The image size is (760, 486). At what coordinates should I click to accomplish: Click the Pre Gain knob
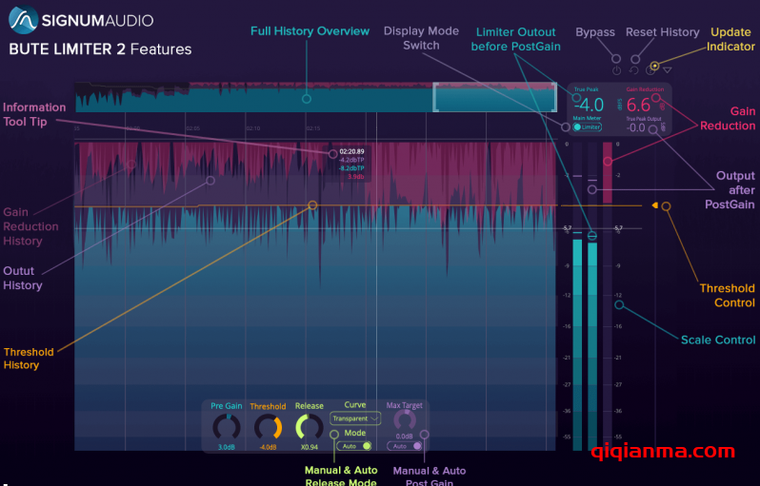(x=226, y=427)
